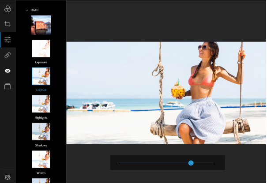Pick the Whites adjustment thumbnail
267x184 pixels.
[41, 159]
